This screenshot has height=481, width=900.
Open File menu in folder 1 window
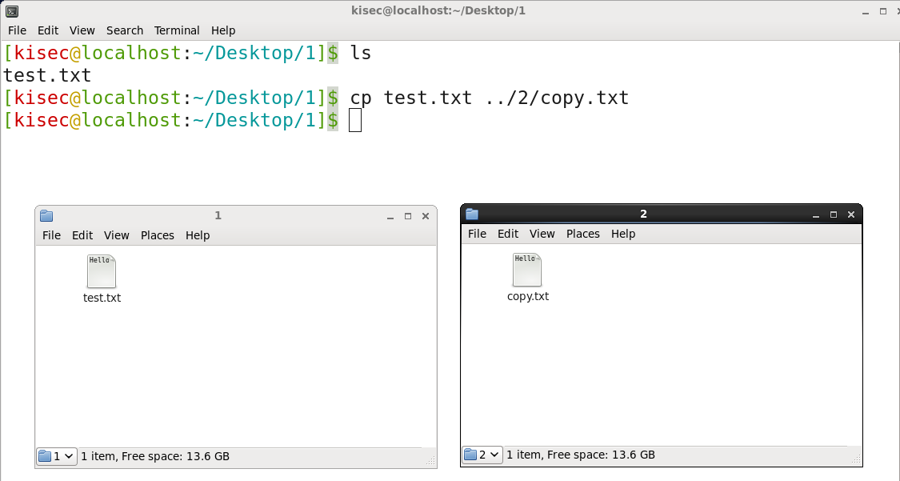pyautogui.click(x=52, y=235)
